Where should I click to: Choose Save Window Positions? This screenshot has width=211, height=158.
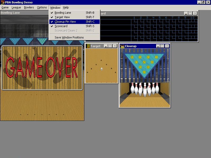[x=69, y=37]
